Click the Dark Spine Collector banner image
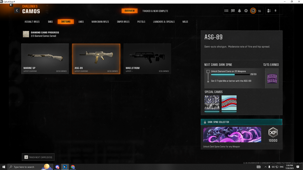This screenshot has width=303, height=170. (232, 134)
